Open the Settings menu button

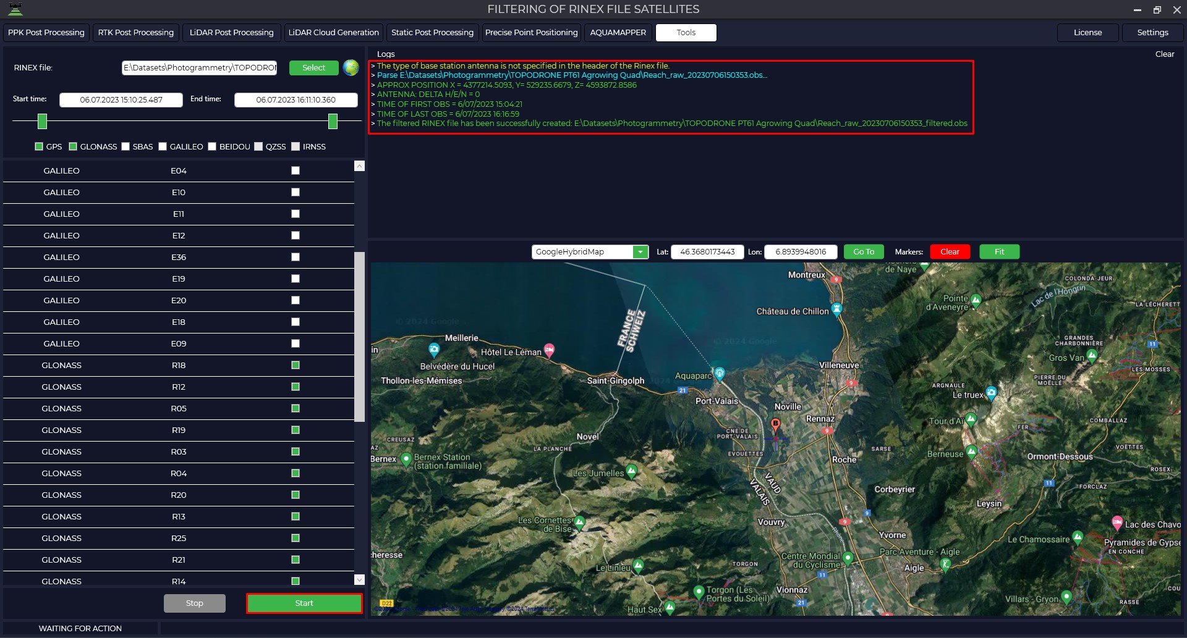[1152, 33]
